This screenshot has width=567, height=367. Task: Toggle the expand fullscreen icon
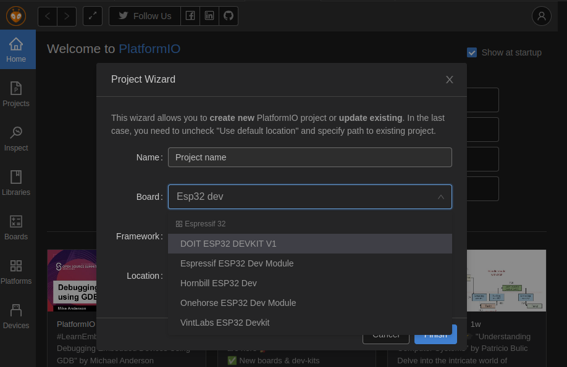[93, 16]
